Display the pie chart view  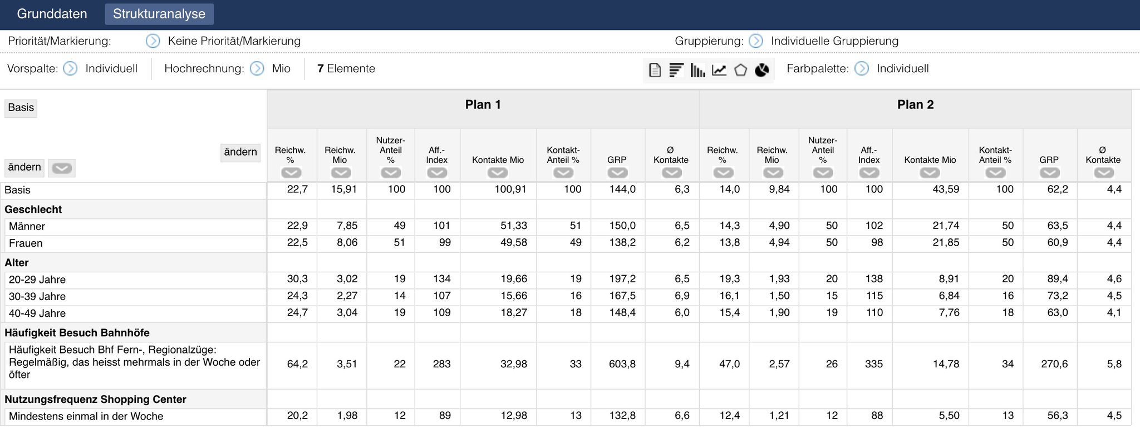762,70
